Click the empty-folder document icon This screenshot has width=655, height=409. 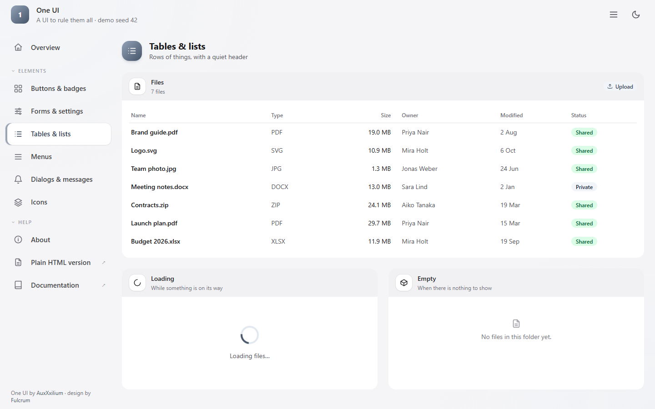coord(516,324)
